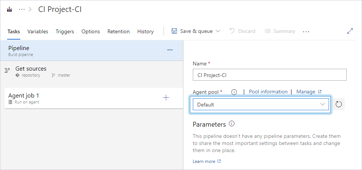Open the Options tab

(91, 31)
